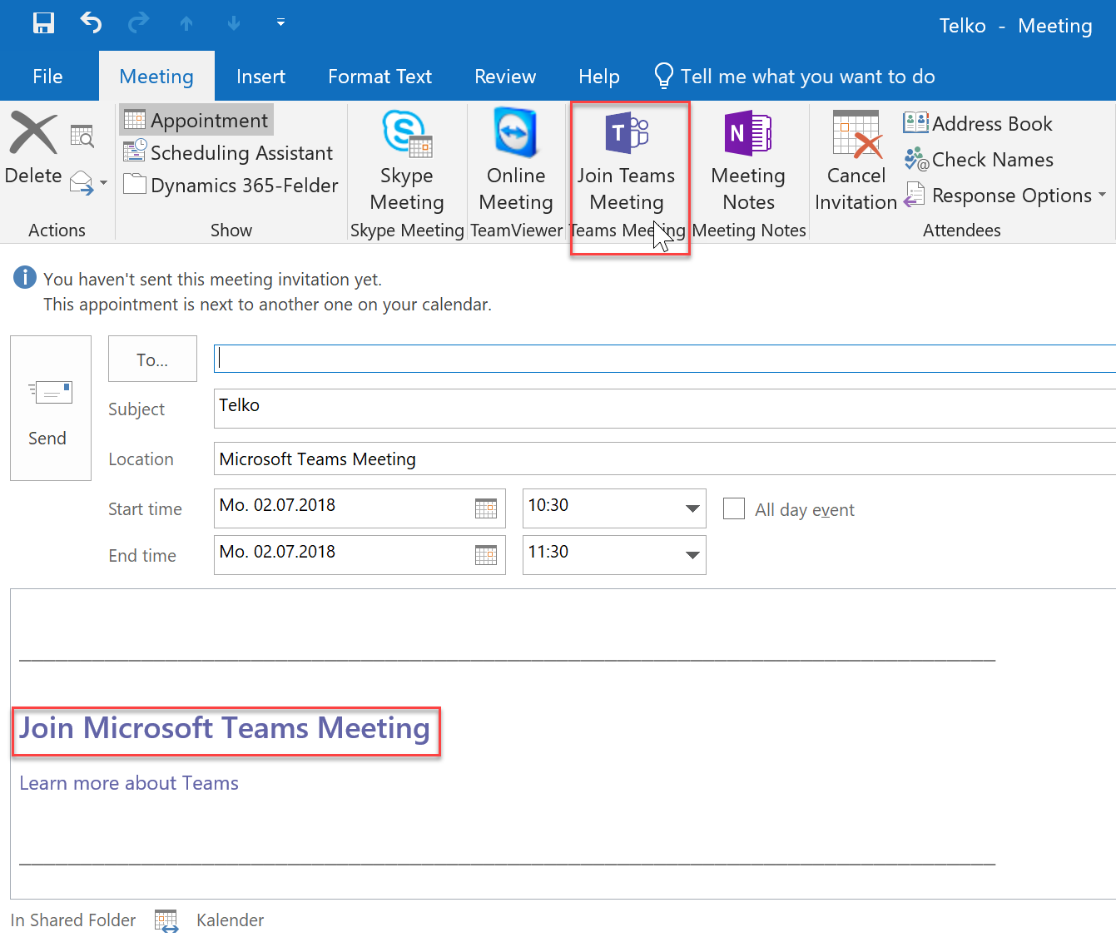Expand the 11:30 end time dropdown

[x=692, y=555]
